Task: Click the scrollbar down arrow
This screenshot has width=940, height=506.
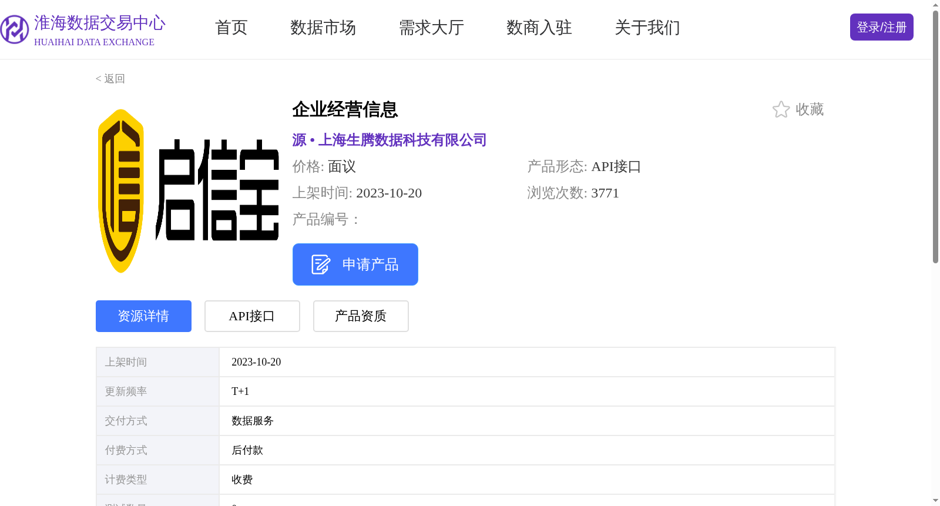Action: click(935, 501)
